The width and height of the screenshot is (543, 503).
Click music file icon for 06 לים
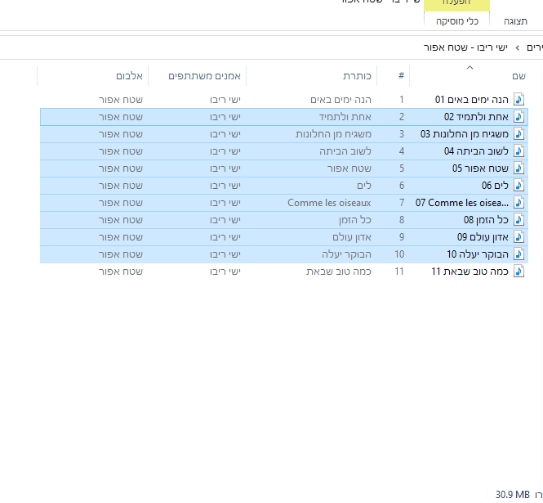point(519,186)
